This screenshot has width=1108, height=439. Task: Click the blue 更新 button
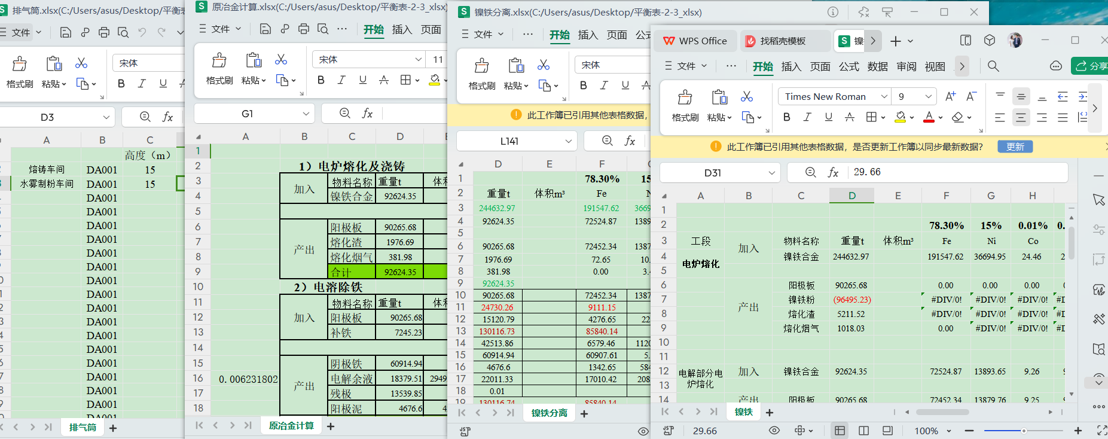tap(1015, 147)
